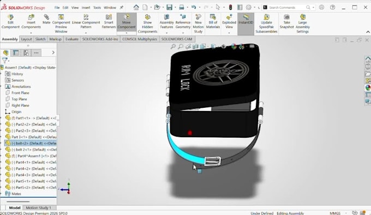The width and height of the screenshot is (371, 215).
Task: Click the New document icon
Action: click(145, 7)
